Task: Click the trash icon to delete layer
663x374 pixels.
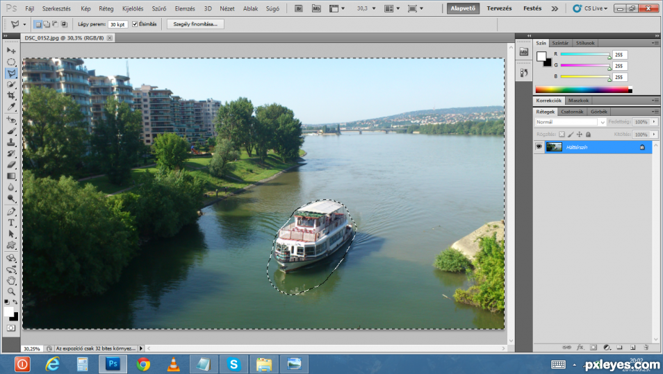Action: (x=646, y=348)
